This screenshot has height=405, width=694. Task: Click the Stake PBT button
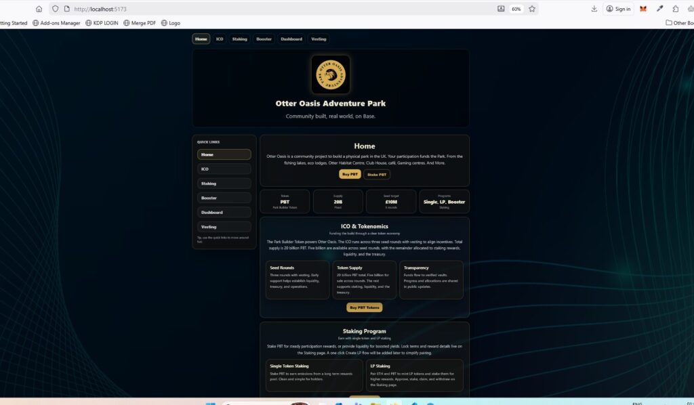click(377, 175)
